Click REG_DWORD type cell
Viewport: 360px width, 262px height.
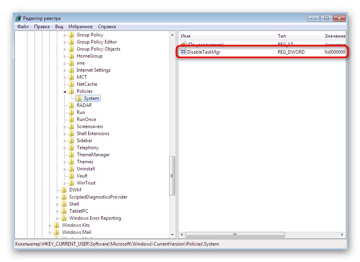(x=291, y=52)
